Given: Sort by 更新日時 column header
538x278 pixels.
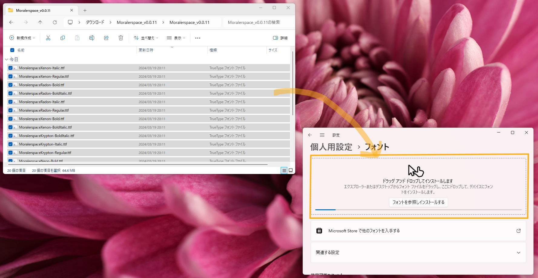Looking at the screenshot, I should click(x=146, y=50).
